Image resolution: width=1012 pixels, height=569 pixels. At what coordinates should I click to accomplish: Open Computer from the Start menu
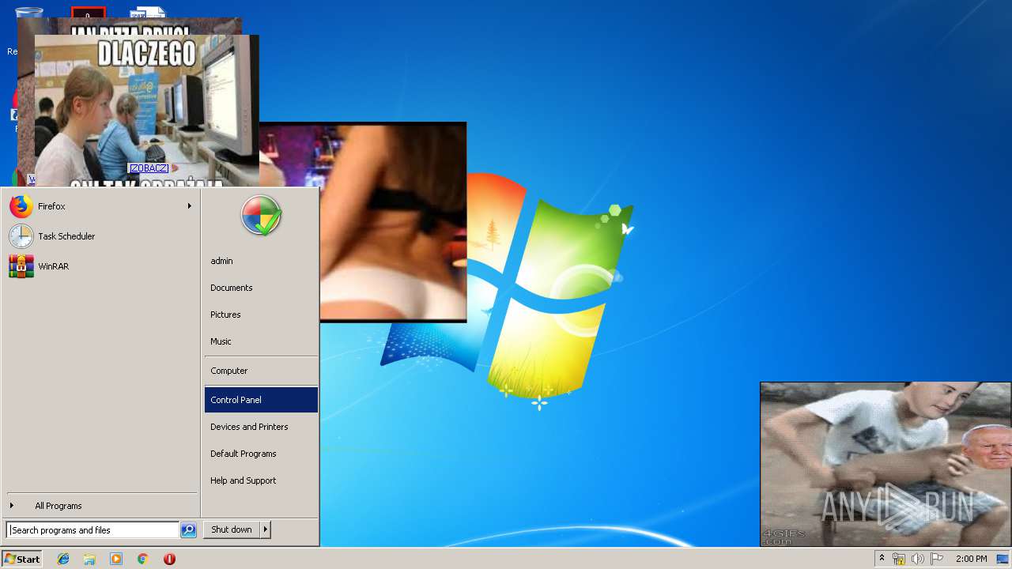click(261, 371)
